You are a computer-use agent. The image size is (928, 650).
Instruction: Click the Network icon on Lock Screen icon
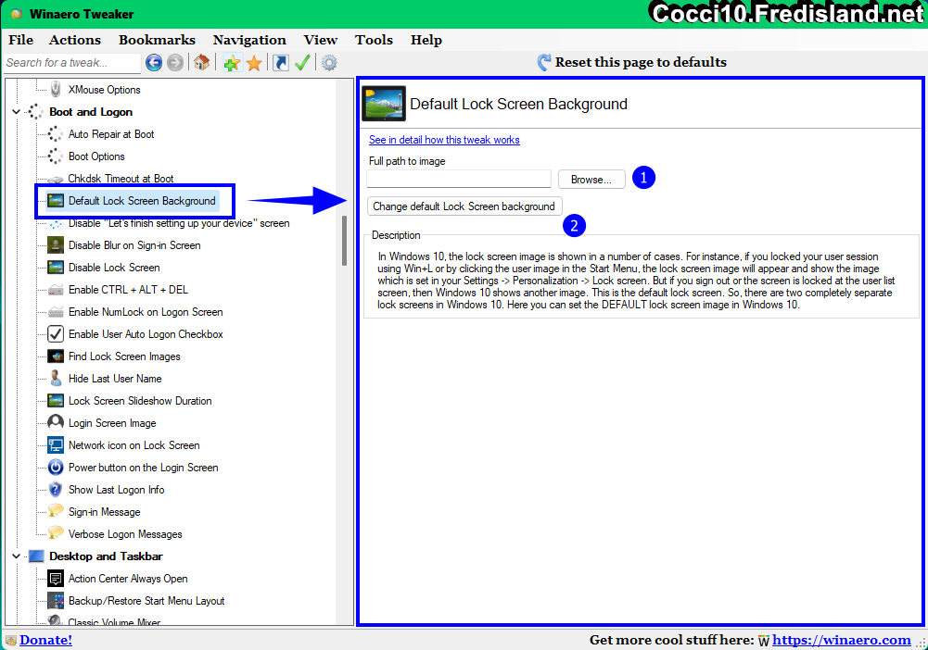point(55,445)
